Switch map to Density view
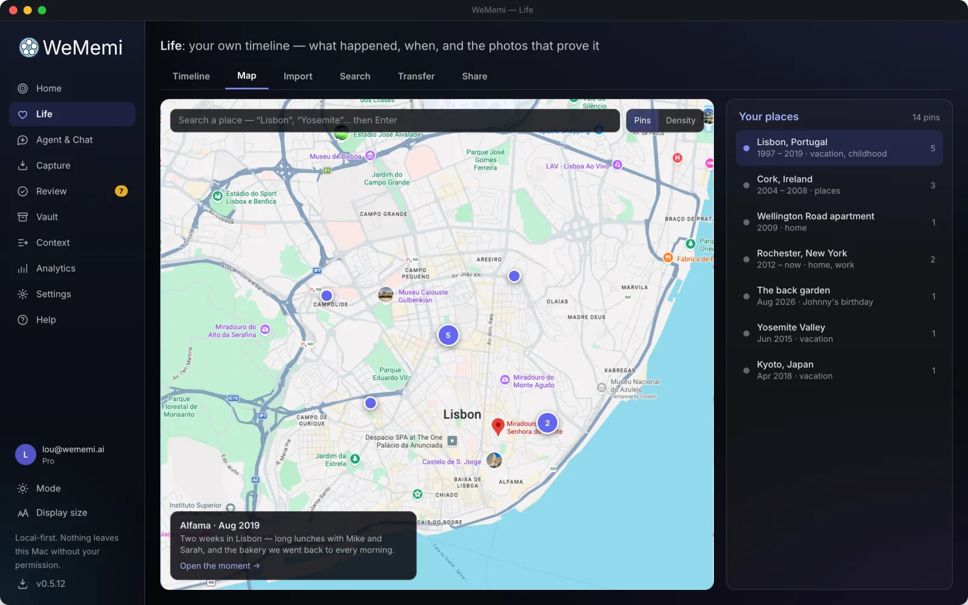Viewport: 968px width, 605px height. click(x=681, y=120)
